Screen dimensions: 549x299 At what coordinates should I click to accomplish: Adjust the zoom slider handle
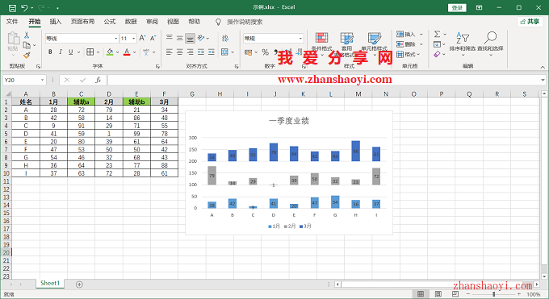493,294
